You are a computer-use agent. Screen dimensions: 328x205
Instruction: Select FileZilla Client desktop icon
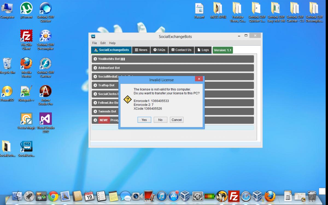tap(27, 40)
